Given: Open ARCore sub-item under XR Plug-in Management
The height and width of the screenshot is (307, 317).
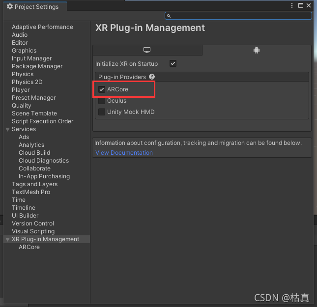Looking at the screenshot, I should [x=29, y=247].
